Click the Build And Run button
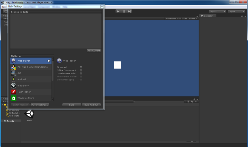This screenshot has height=147, width=248. (x=91, y=105)
